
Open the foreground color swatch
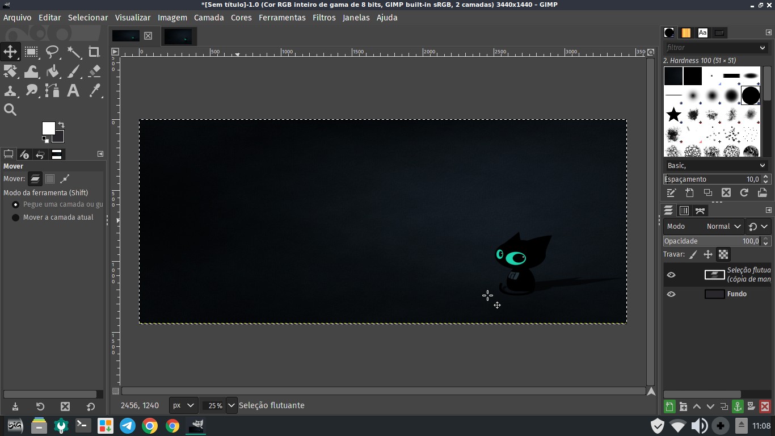[x=48, y=128]
